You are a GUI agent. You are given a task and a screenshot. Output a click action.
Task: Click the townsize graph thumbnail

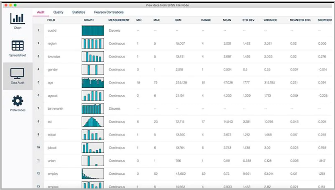coord(93,56)
